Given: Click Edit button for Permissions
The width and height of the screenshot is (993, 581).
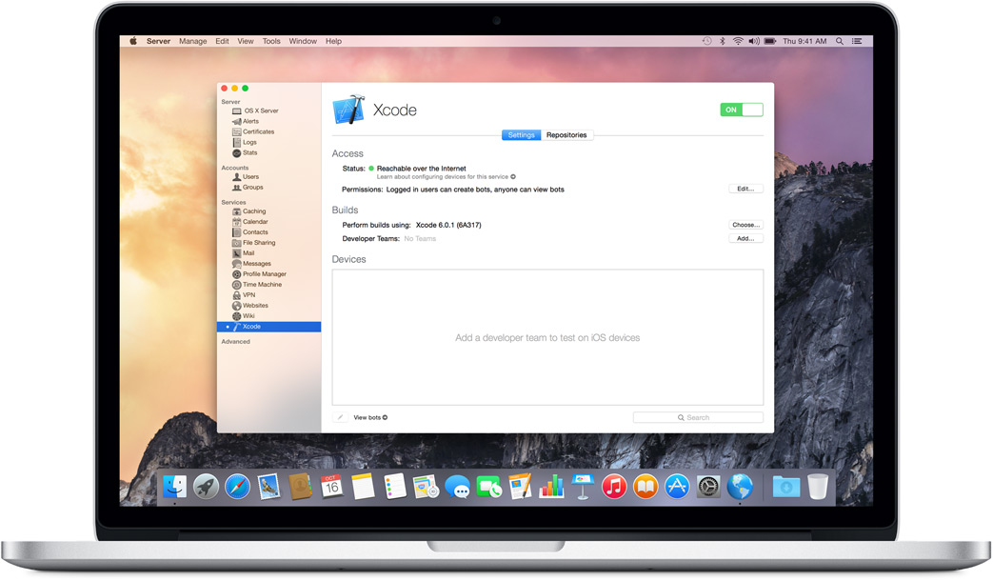Looking at the screenshot, I should coord(745,189).
